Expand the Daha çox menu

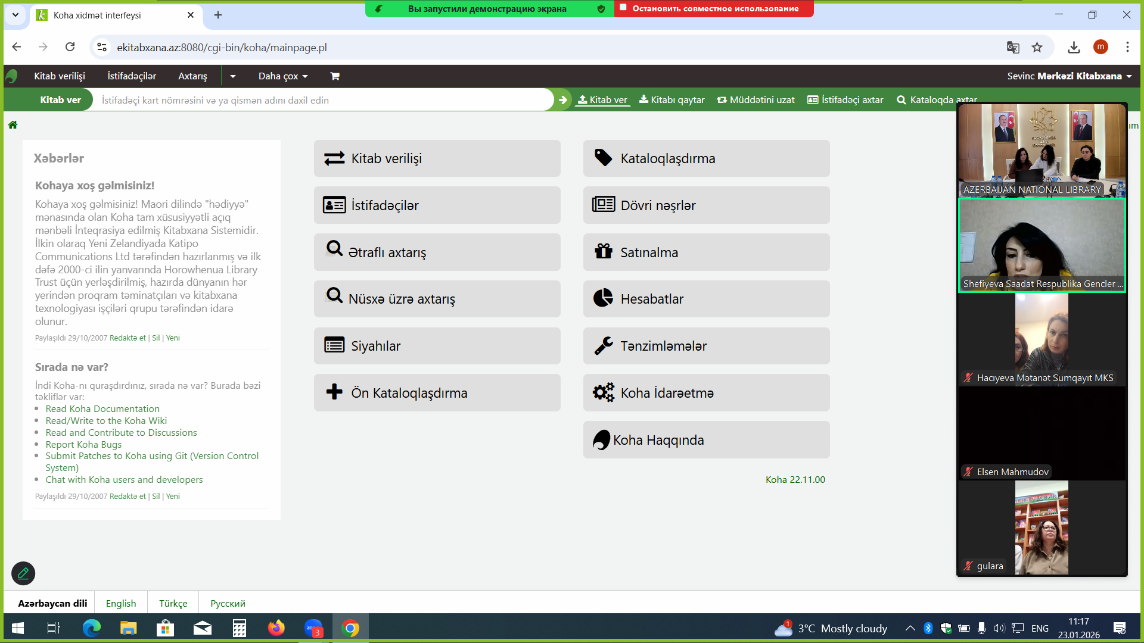tap(283, 76)
